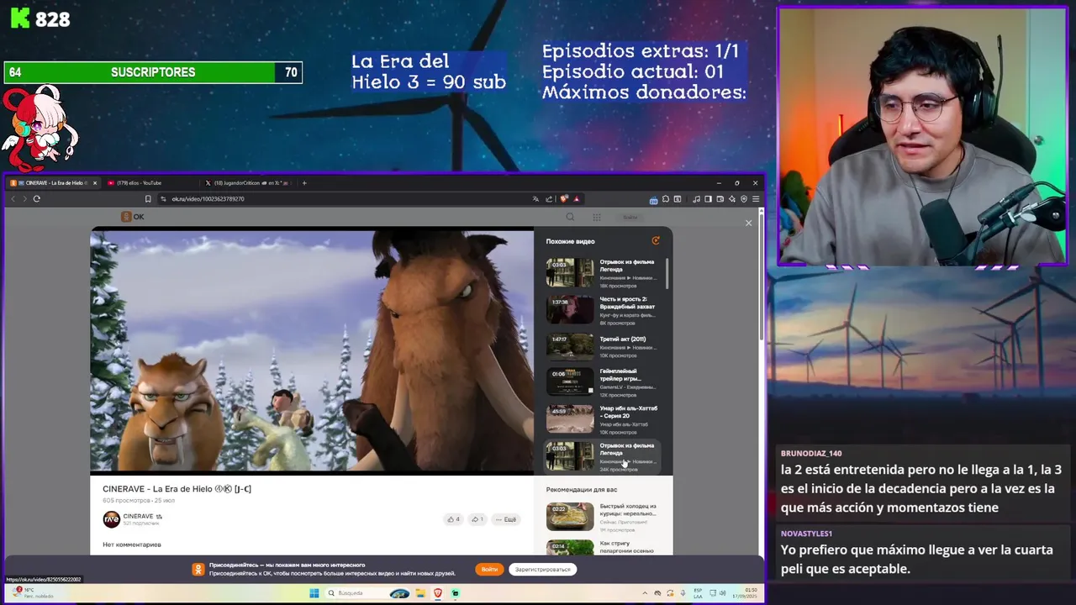Open Brave Shields lion icon

pyautogui.click(x=563, y=199)
